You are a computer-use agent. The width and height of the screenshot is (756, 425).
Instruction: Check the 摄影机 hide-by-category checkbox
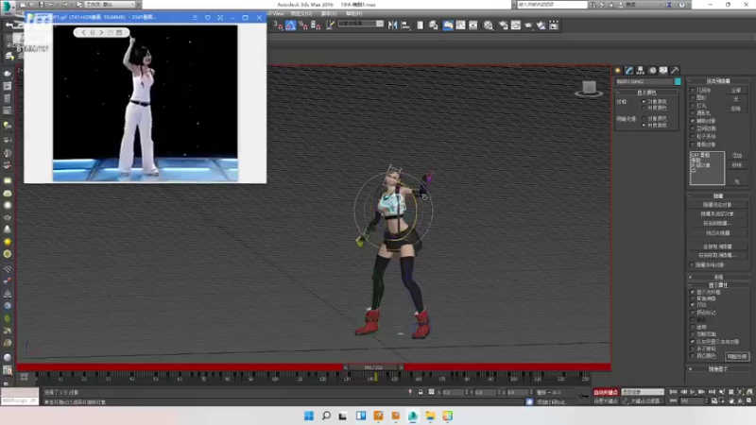(693, 112)
